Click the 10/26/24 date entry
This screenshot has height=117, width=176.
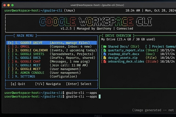click(167, 58)
